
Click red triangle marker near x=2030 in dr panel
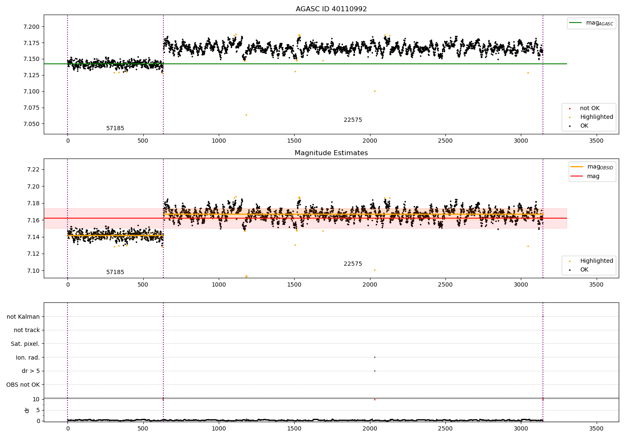click(x=375, y=400)
